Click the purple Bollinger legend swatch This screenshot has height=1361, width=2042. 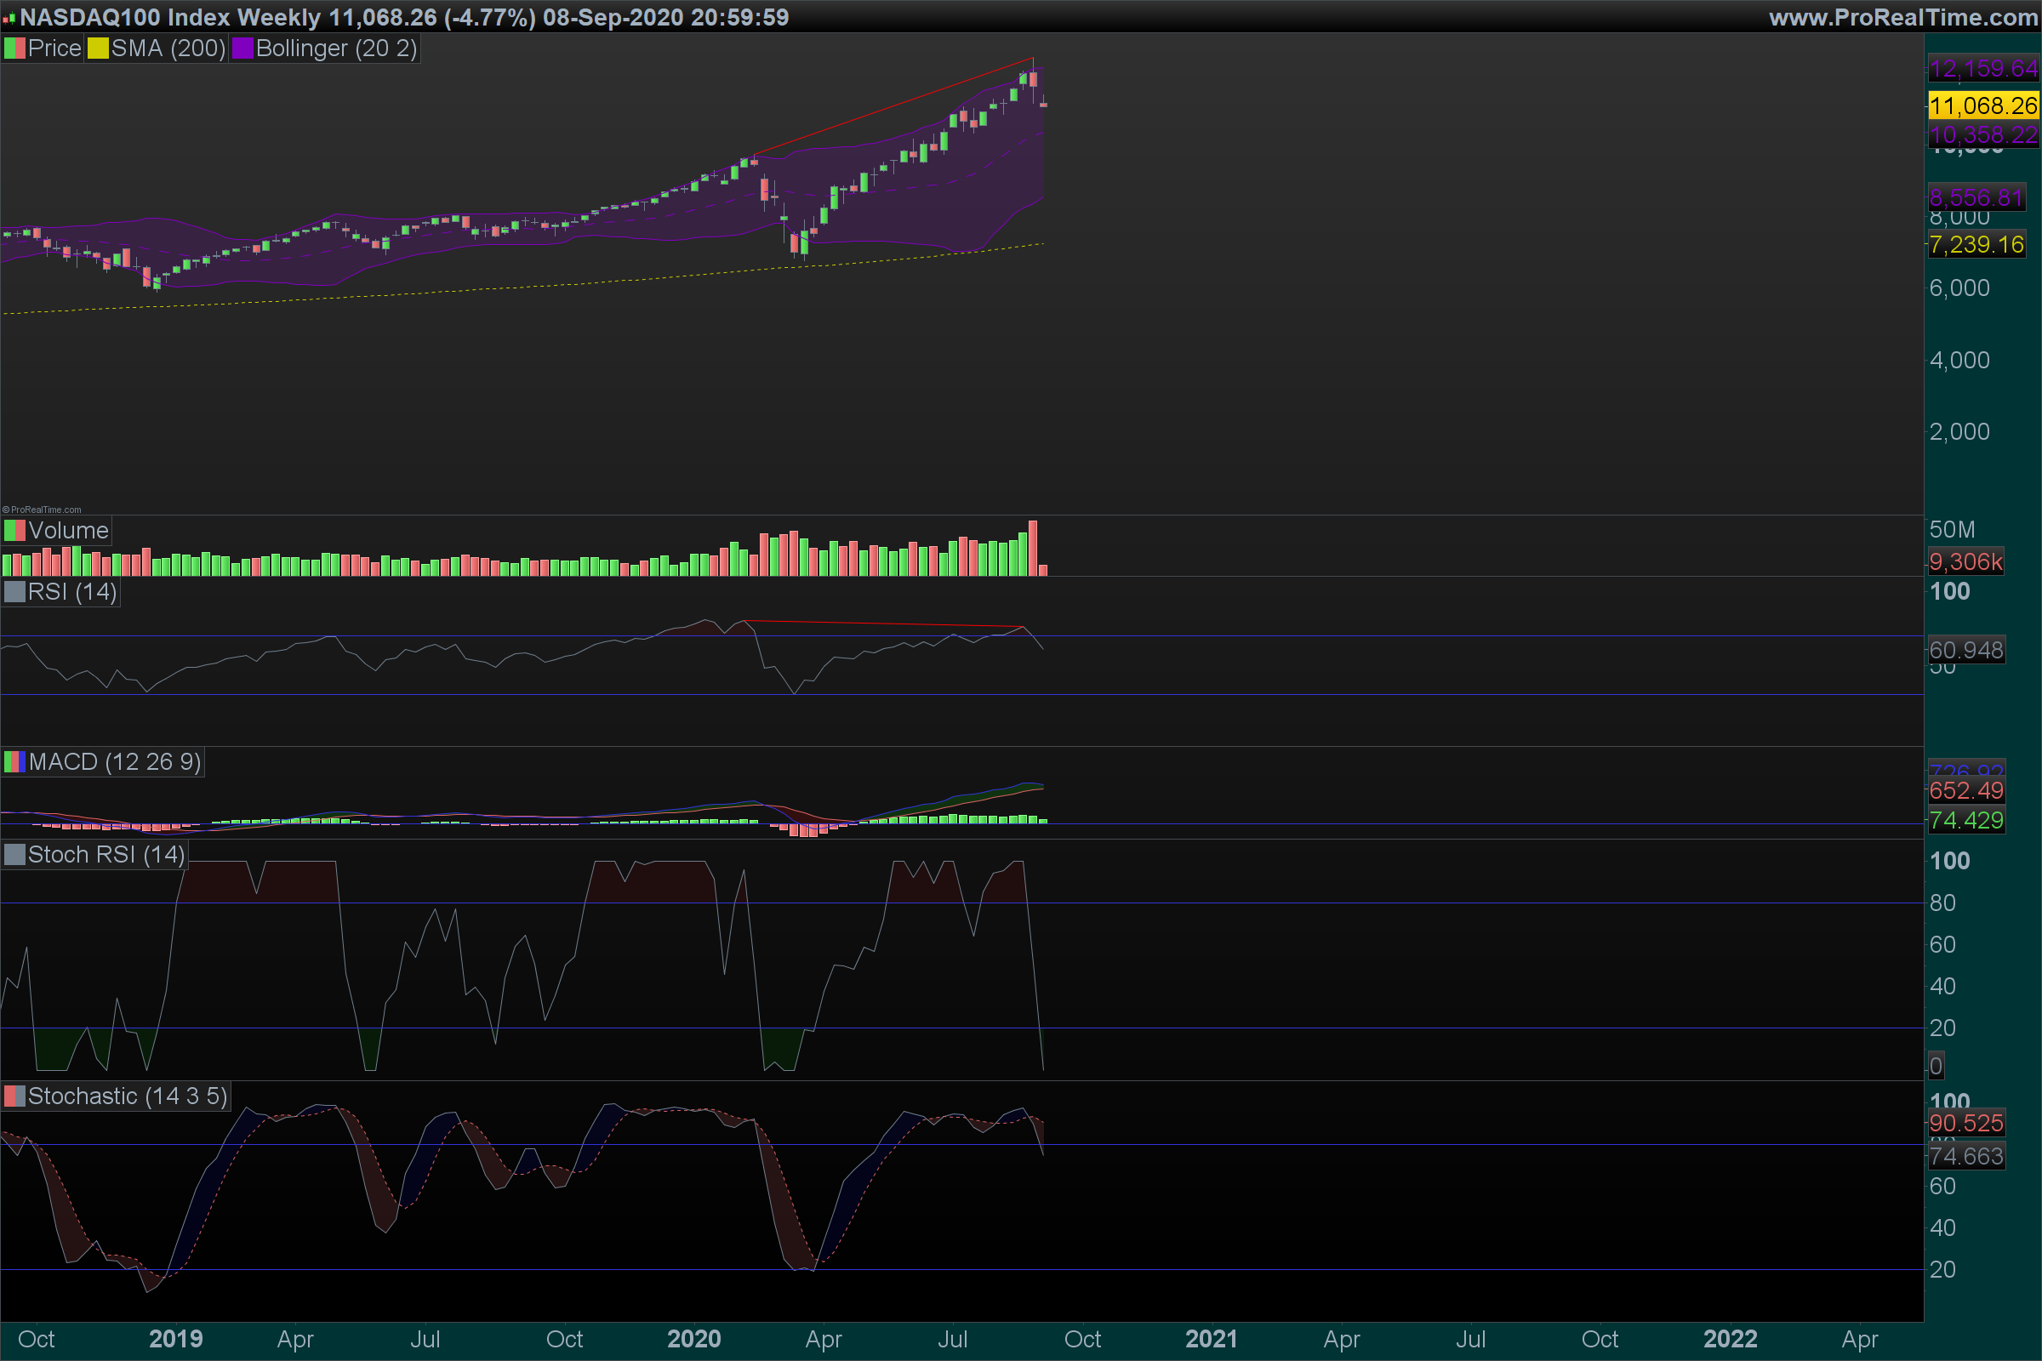click(x=242, y=48)
